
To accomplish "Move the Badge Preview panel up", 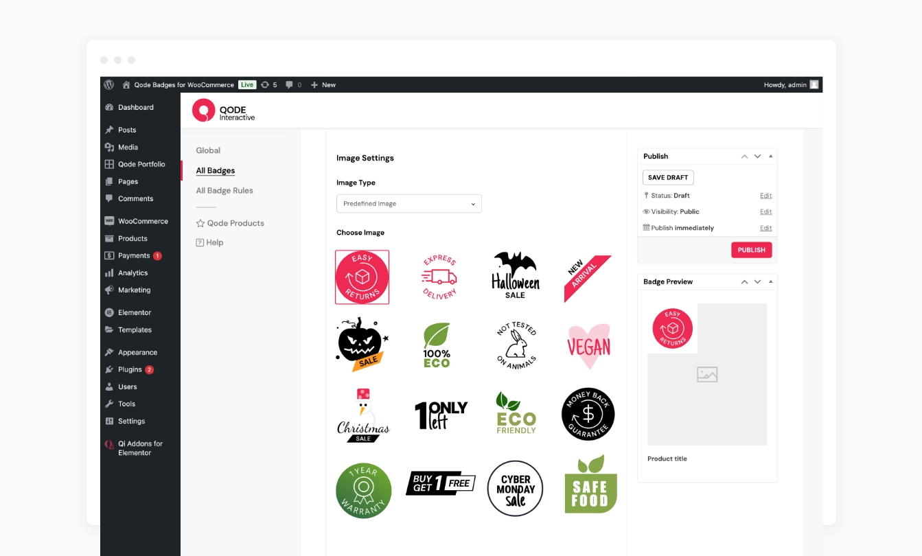I will 744,281.
